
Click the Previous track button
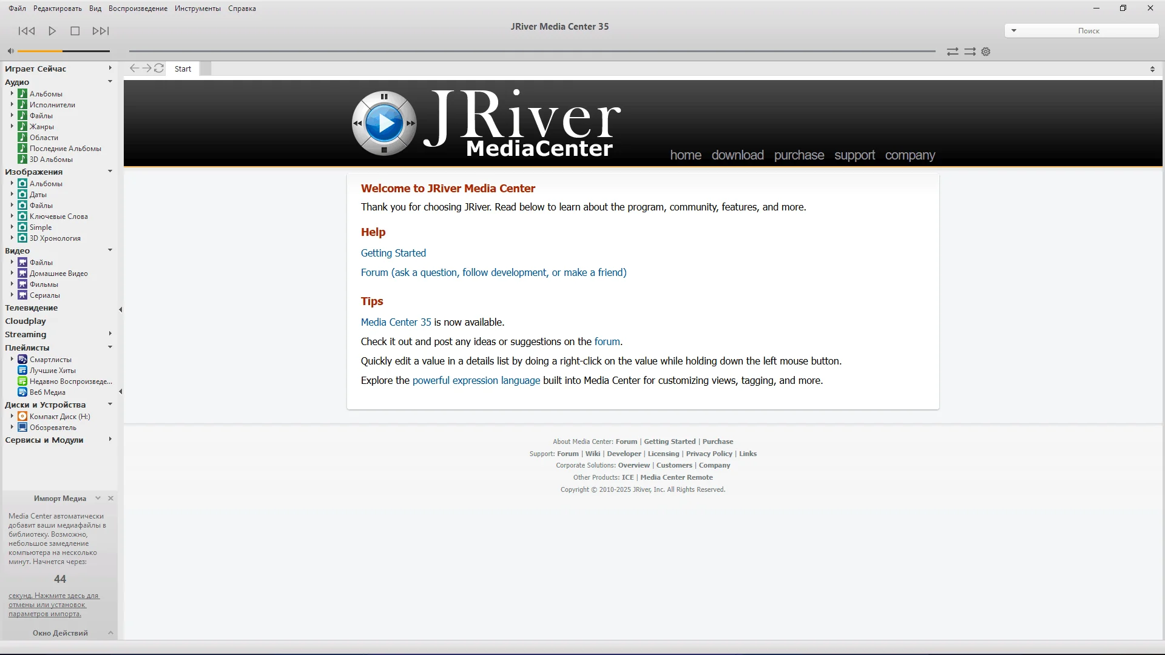(27, 31)
